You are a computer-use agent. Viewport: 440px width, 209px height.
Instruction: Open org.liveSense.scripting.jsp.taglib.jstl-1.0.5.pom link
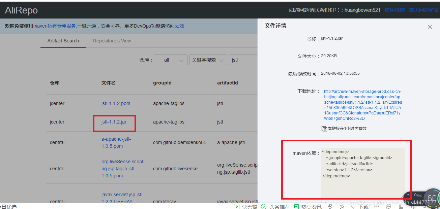[123, 169]
